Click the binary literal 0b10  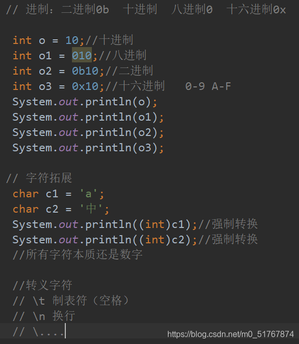tap(85, 71)
